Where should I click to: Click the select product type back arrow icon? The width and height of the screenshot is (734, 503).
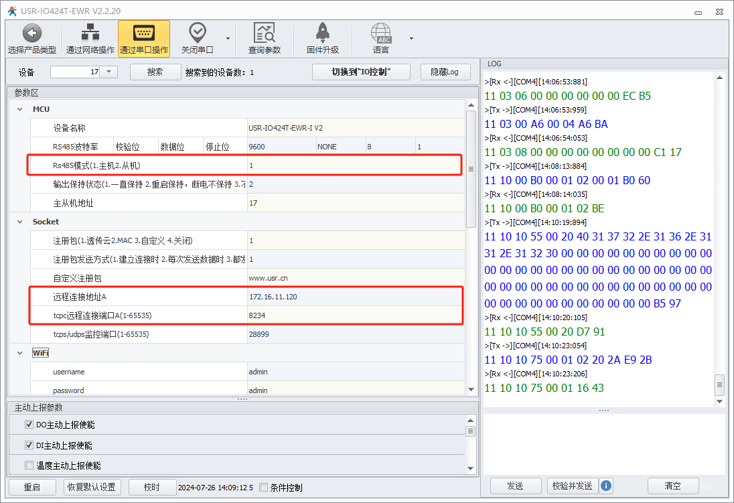[31, 33]
